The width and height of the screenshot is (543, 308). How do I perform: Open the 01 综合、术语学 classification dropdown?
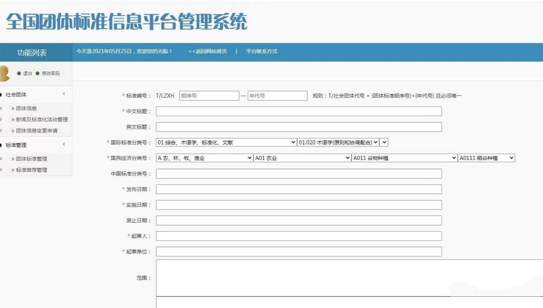coord(226,142)
